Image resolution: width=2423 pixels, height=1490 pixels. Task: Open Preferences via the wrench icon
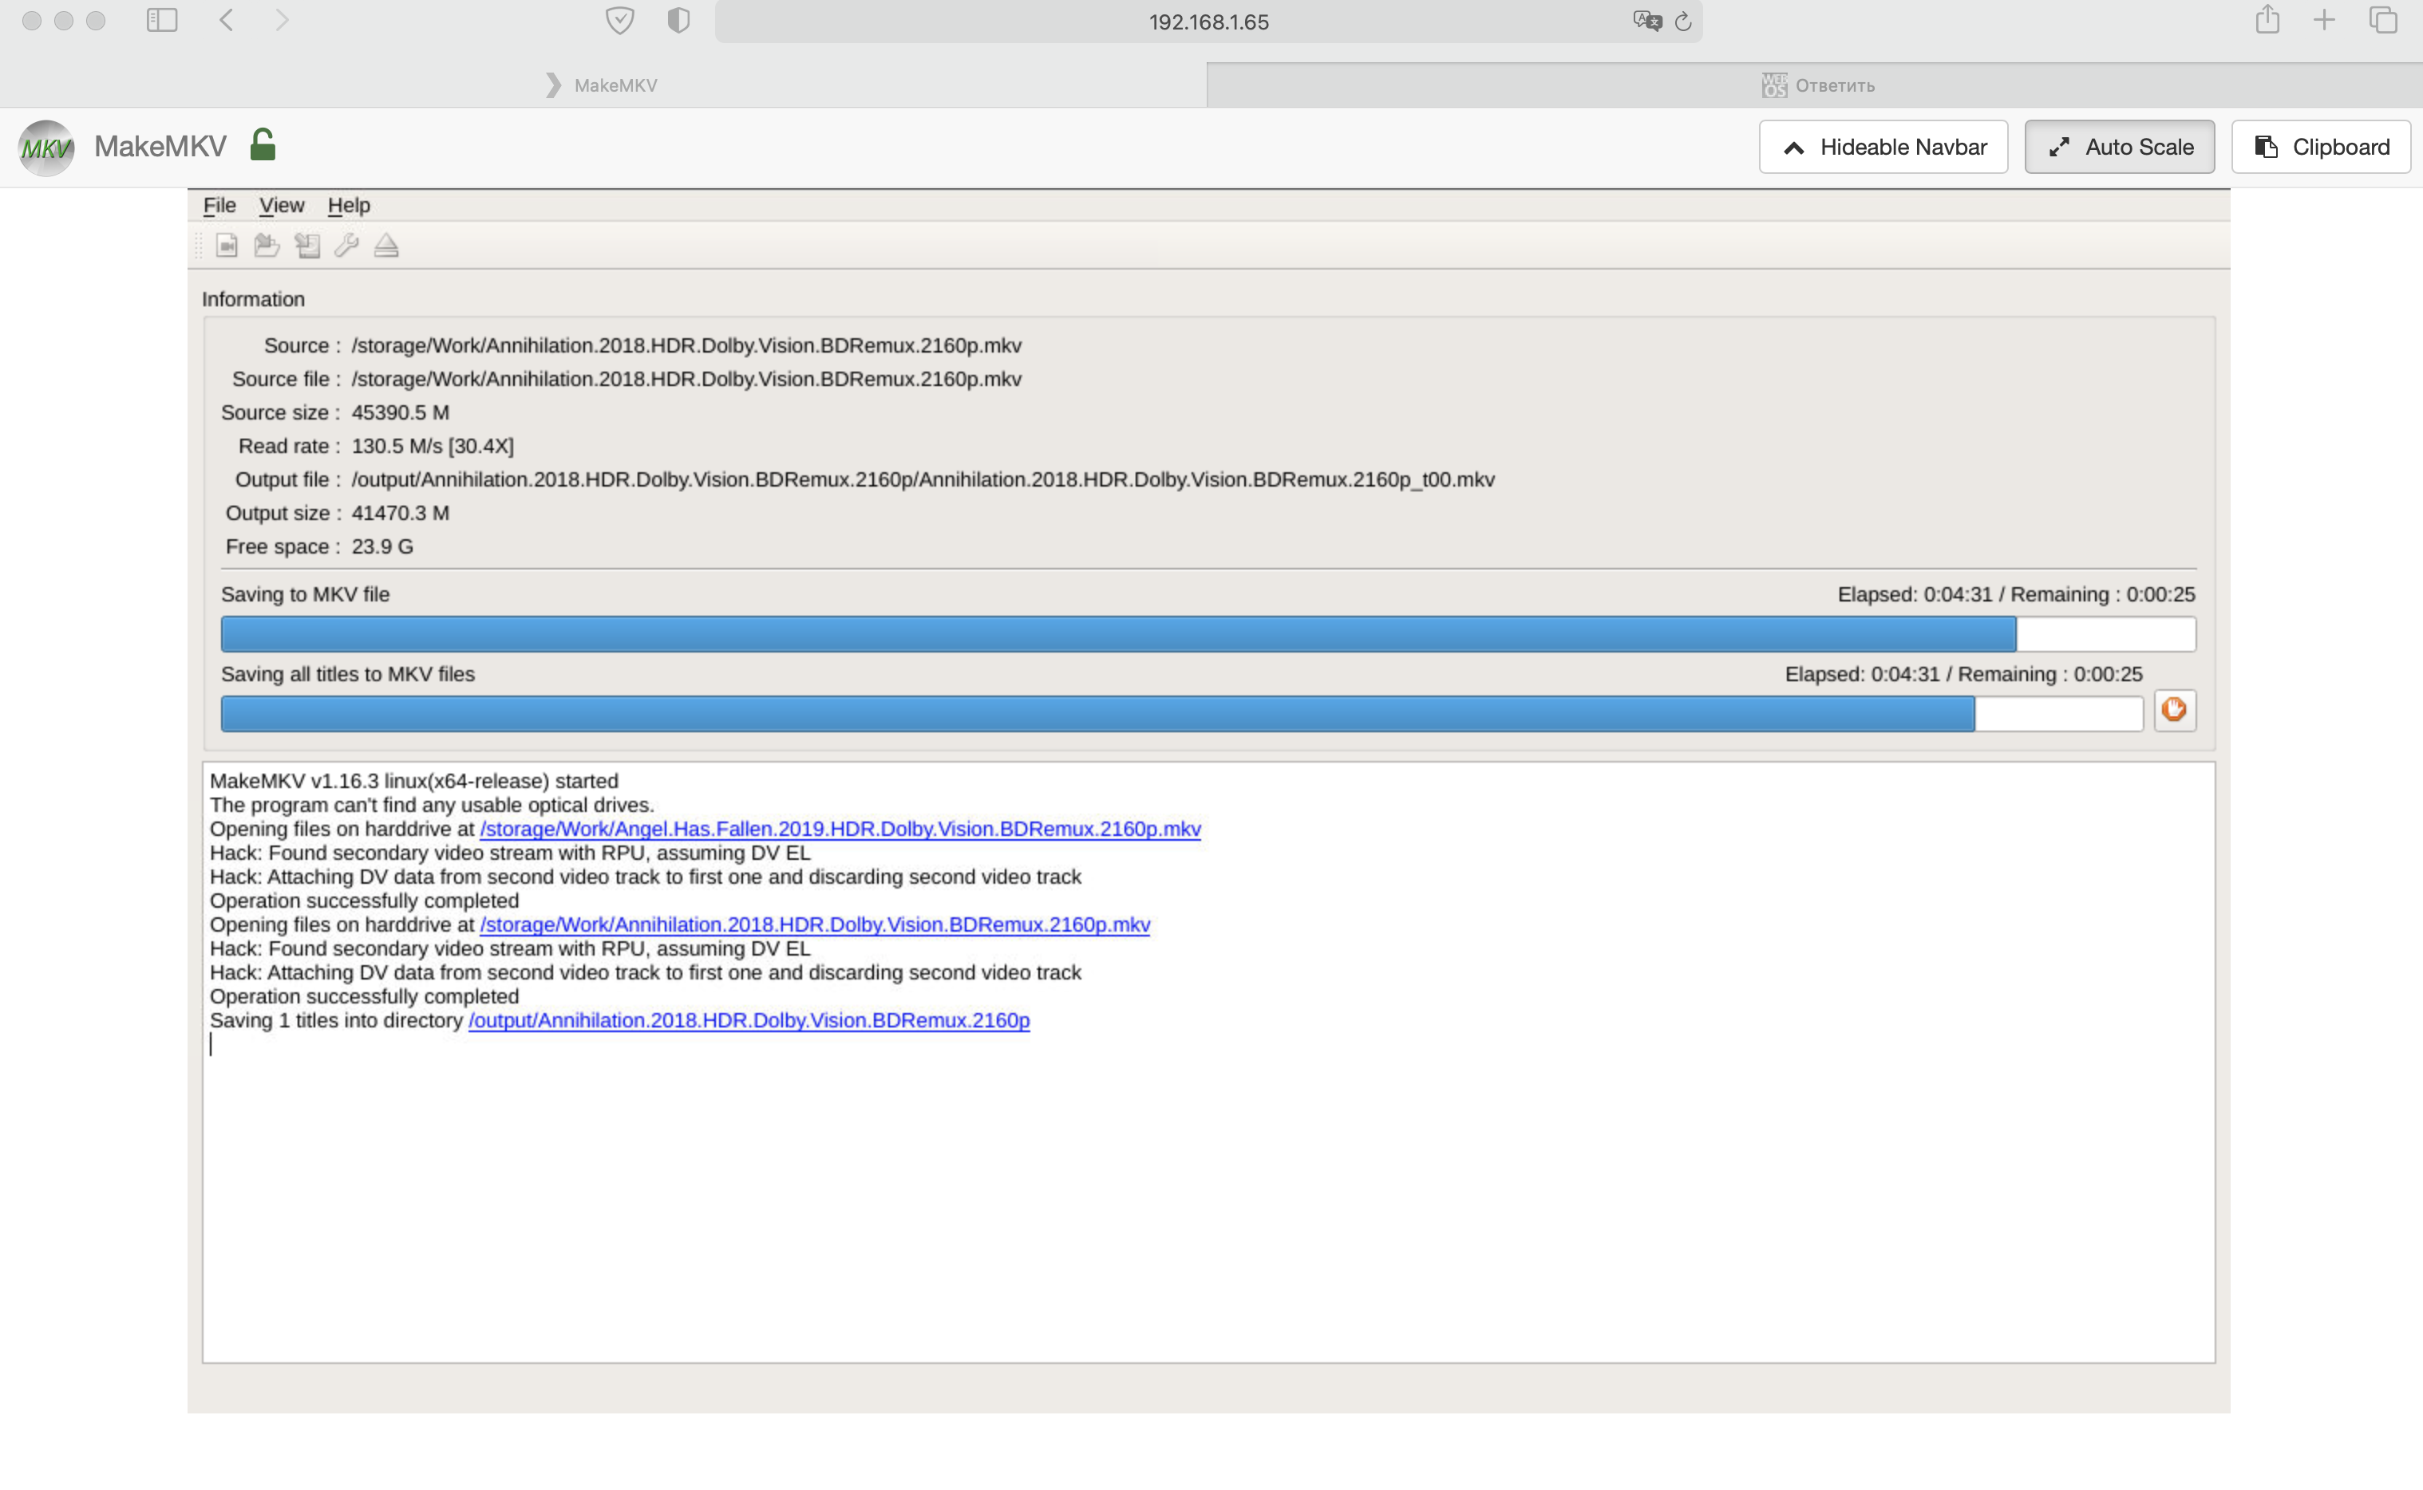(346, 246)
